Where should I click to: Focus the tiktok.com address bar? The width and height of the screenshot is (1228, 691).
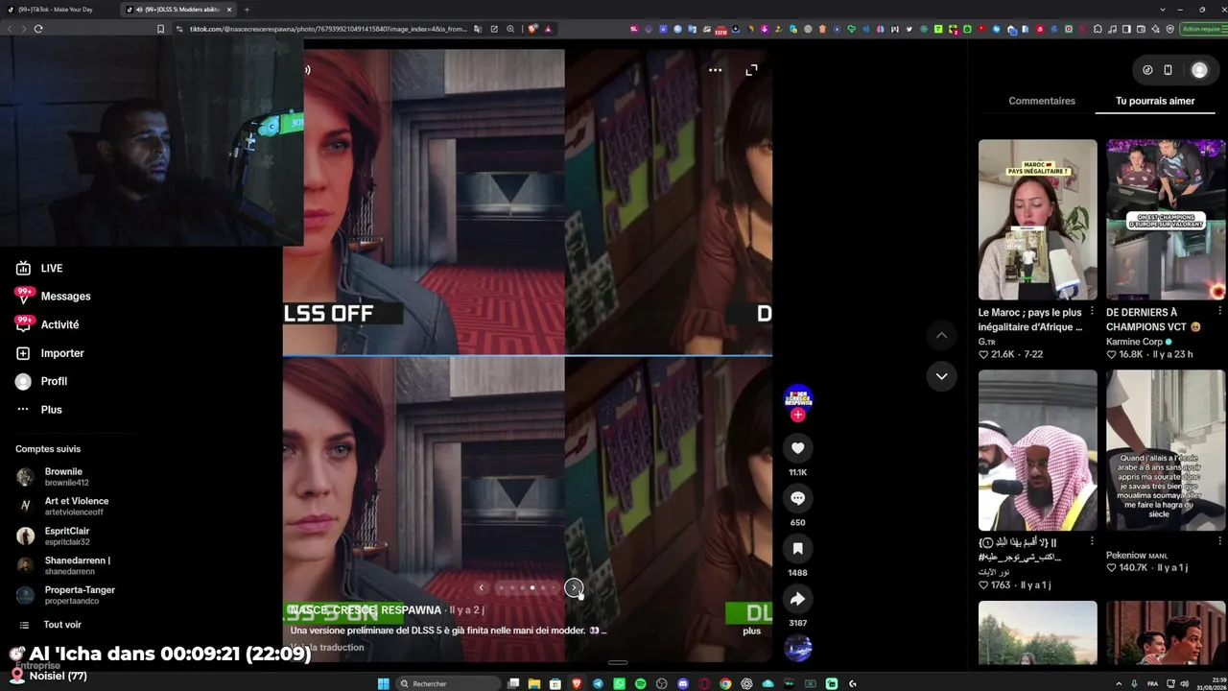(328, 29)
